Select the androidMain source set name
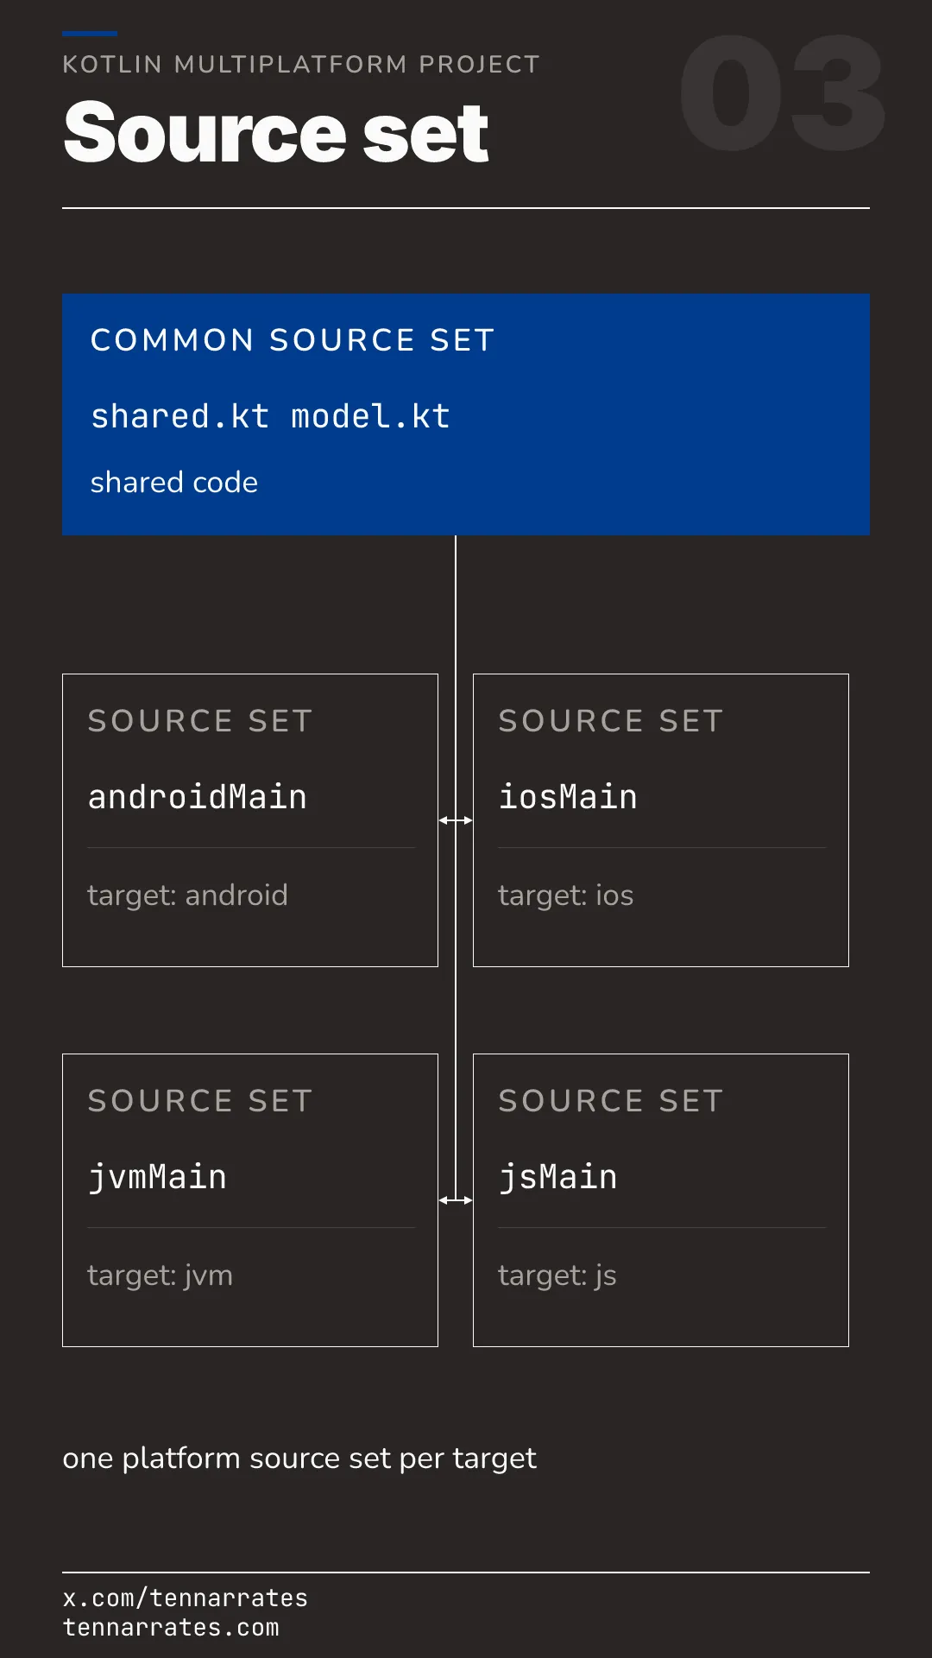The width and height of the screenshot is (932, 1658). pyautogui.click(x=198, y=797)
